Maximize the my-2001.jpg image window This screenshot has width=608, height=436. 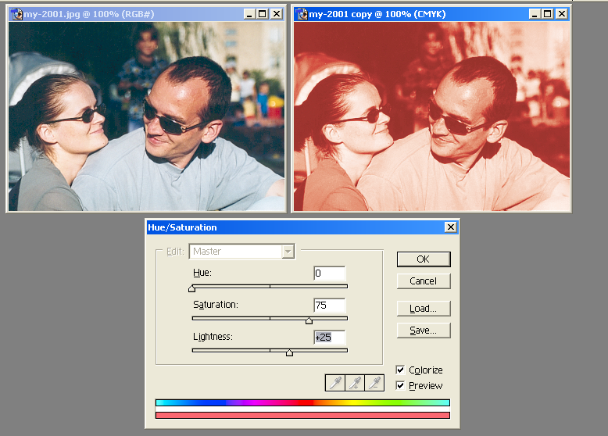(263, 14)
